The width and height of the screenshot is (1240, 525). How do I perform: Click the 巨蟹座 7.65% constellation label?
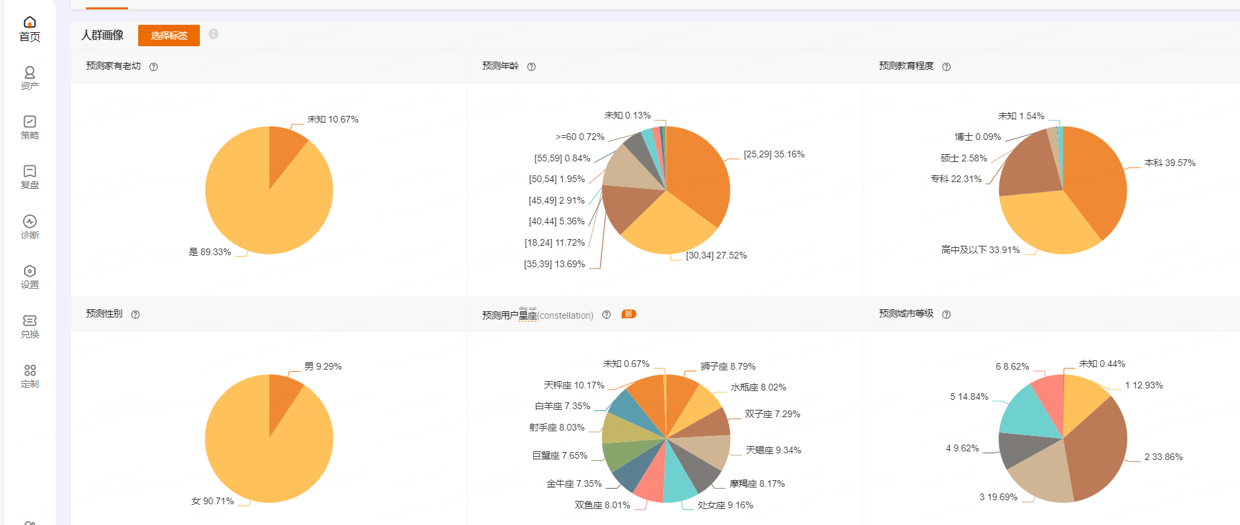[559, 455]
